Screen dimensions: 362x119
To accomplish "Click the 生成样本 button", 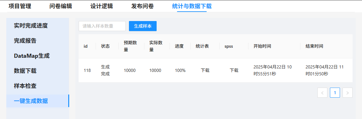I will click(x=143, y=26).
